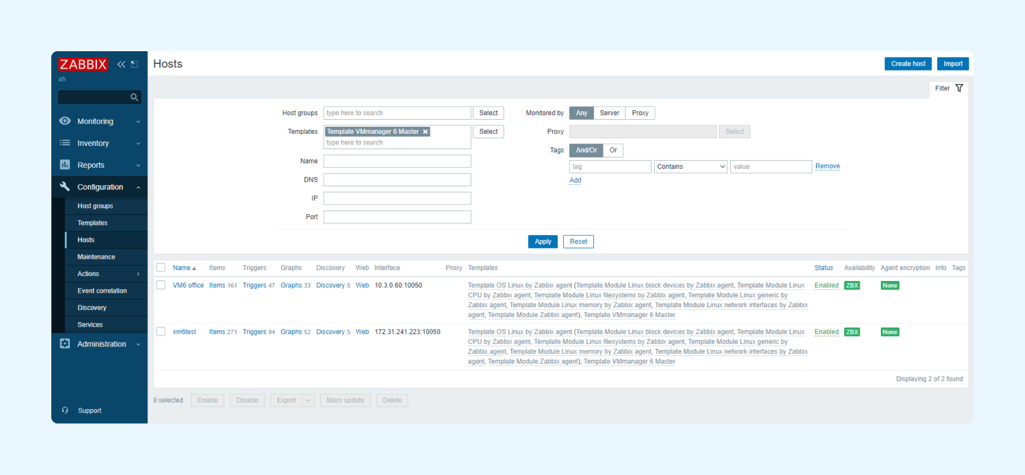Click the Create host button
This screenshot has width=1025, height=475.
click(908, 64)
